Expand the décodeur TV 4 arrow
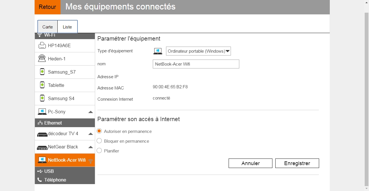The image size is (369, 191). (x=91, y=134)
